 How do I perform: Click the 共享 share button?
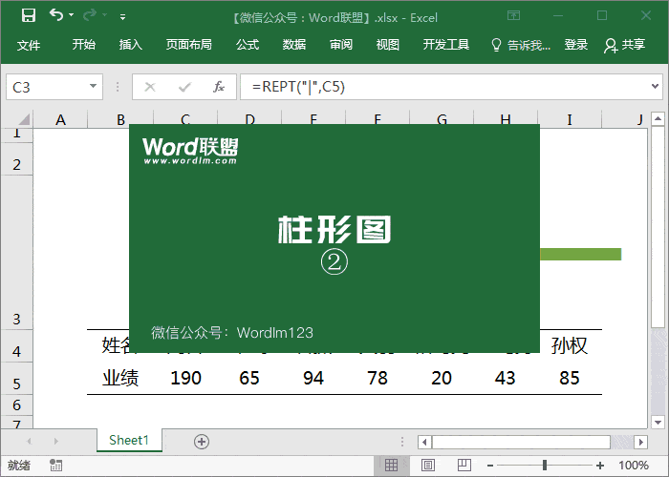pos(625,45)
